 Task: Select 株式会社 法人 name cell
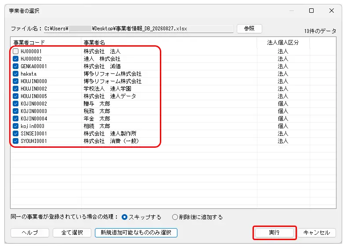[102, 51]
